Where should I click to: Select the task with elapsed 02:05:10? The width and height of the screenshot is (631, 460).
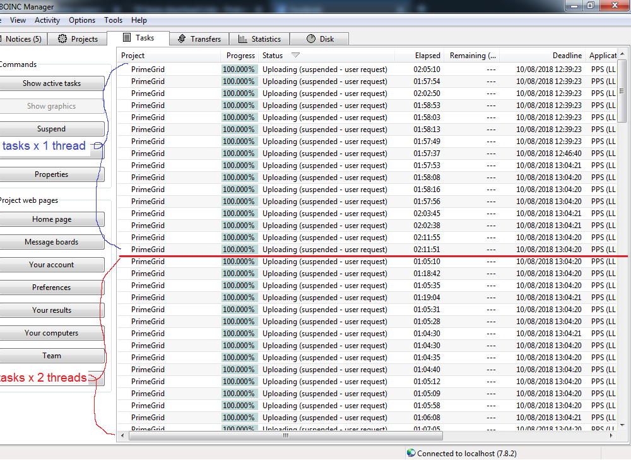(367, 70)
